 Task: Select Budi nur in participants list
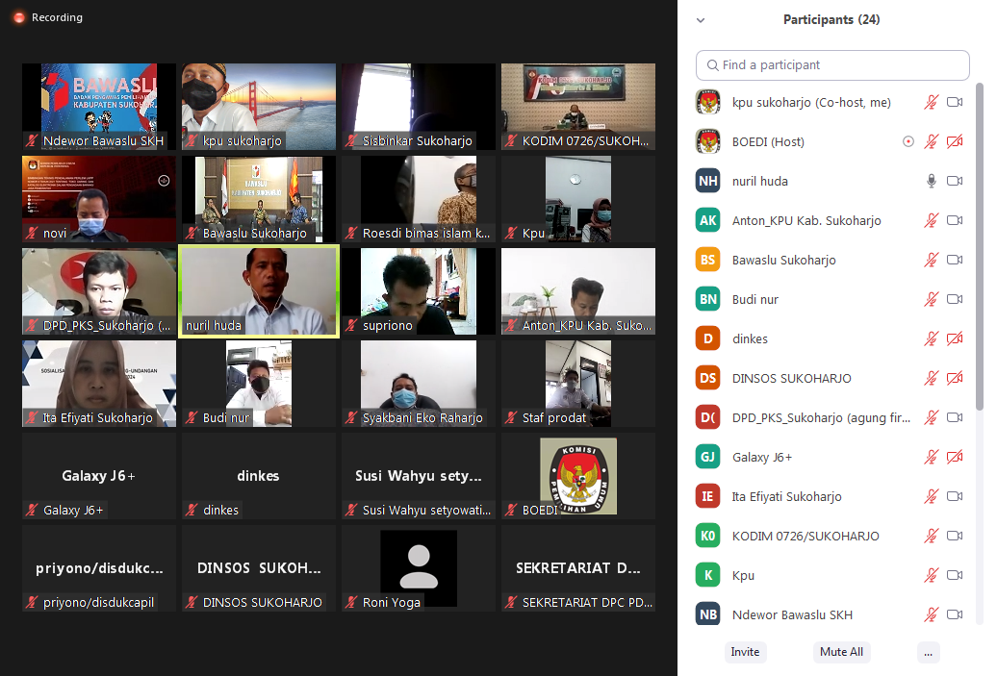point(754,299)
